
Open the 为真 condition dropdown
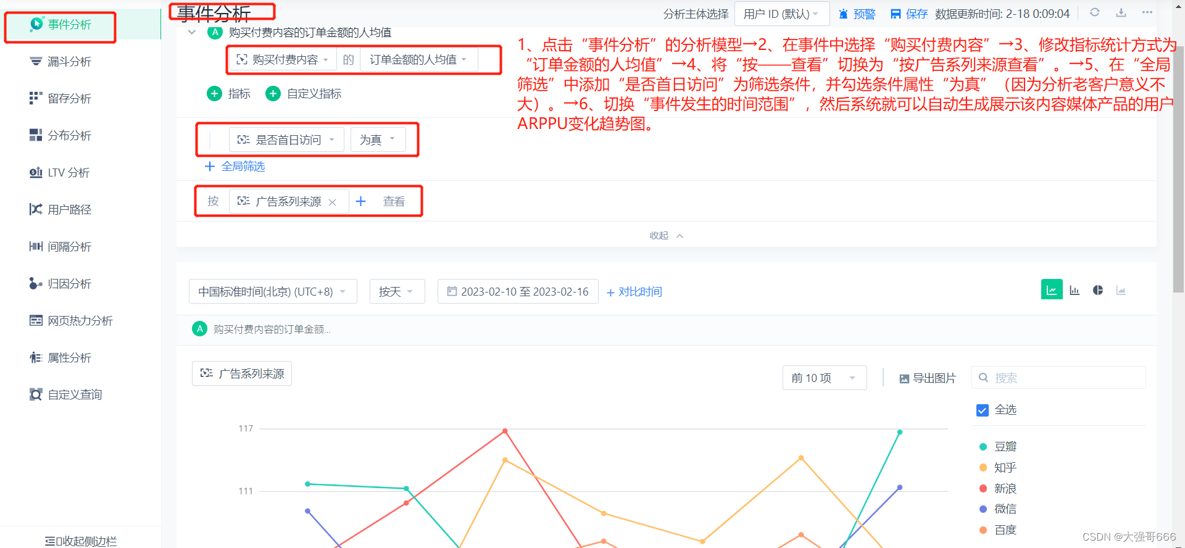click(x=378, y=140)
